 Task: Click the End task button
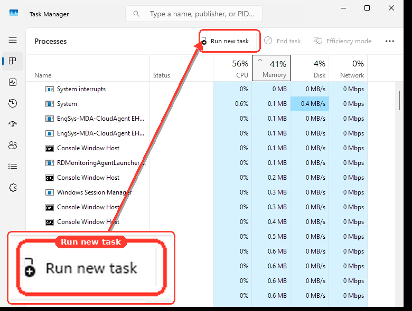tap(282, 41)
